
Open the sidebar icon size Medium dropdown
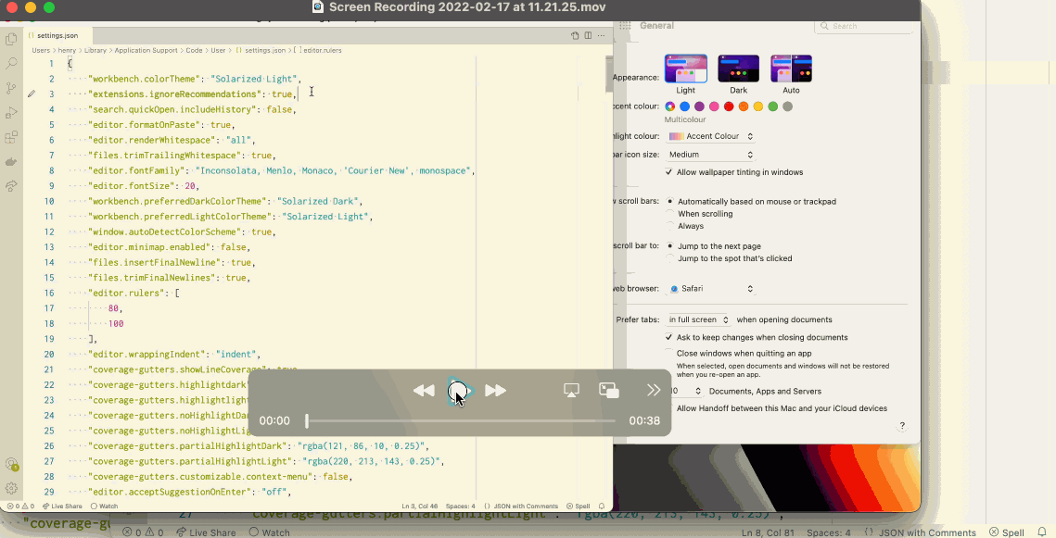[x=710, y=155]
